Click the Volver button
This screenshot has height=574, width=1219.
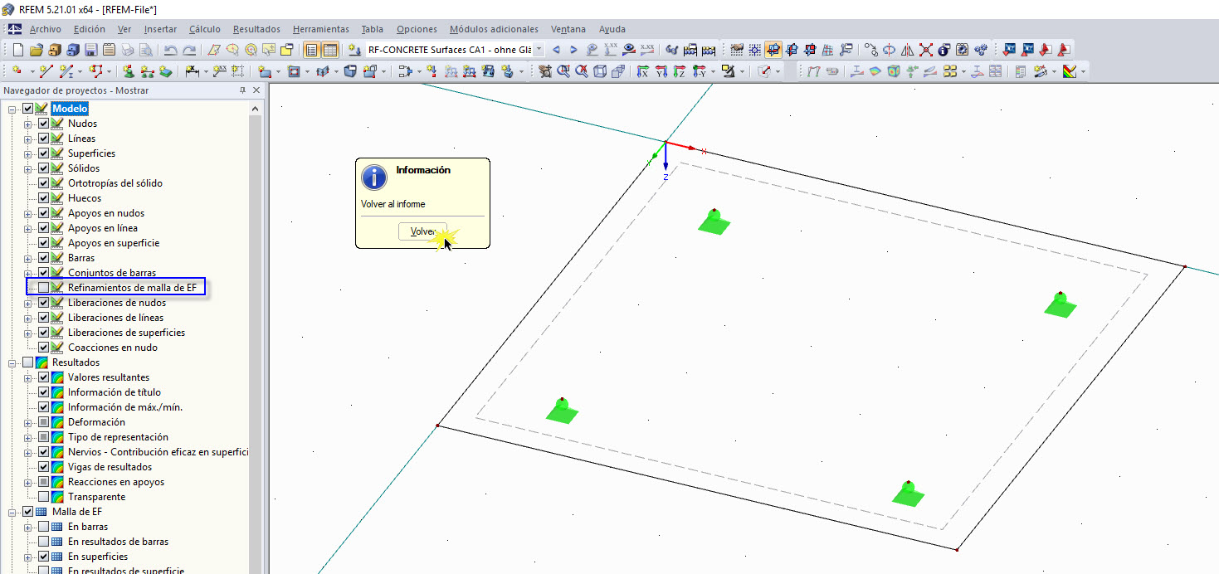[422, 232]
